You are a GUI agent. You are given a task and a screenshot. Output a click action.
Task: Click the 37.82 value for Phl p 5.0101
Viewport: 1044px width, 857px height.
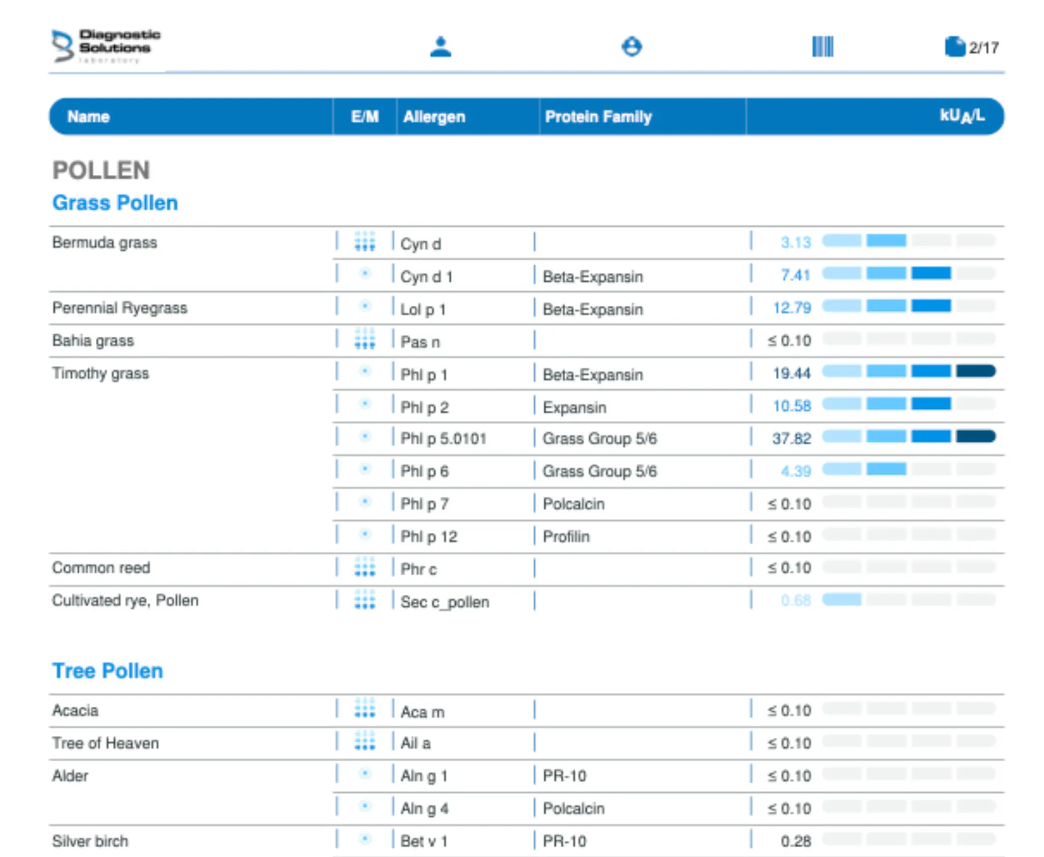(x=791, y=438)
